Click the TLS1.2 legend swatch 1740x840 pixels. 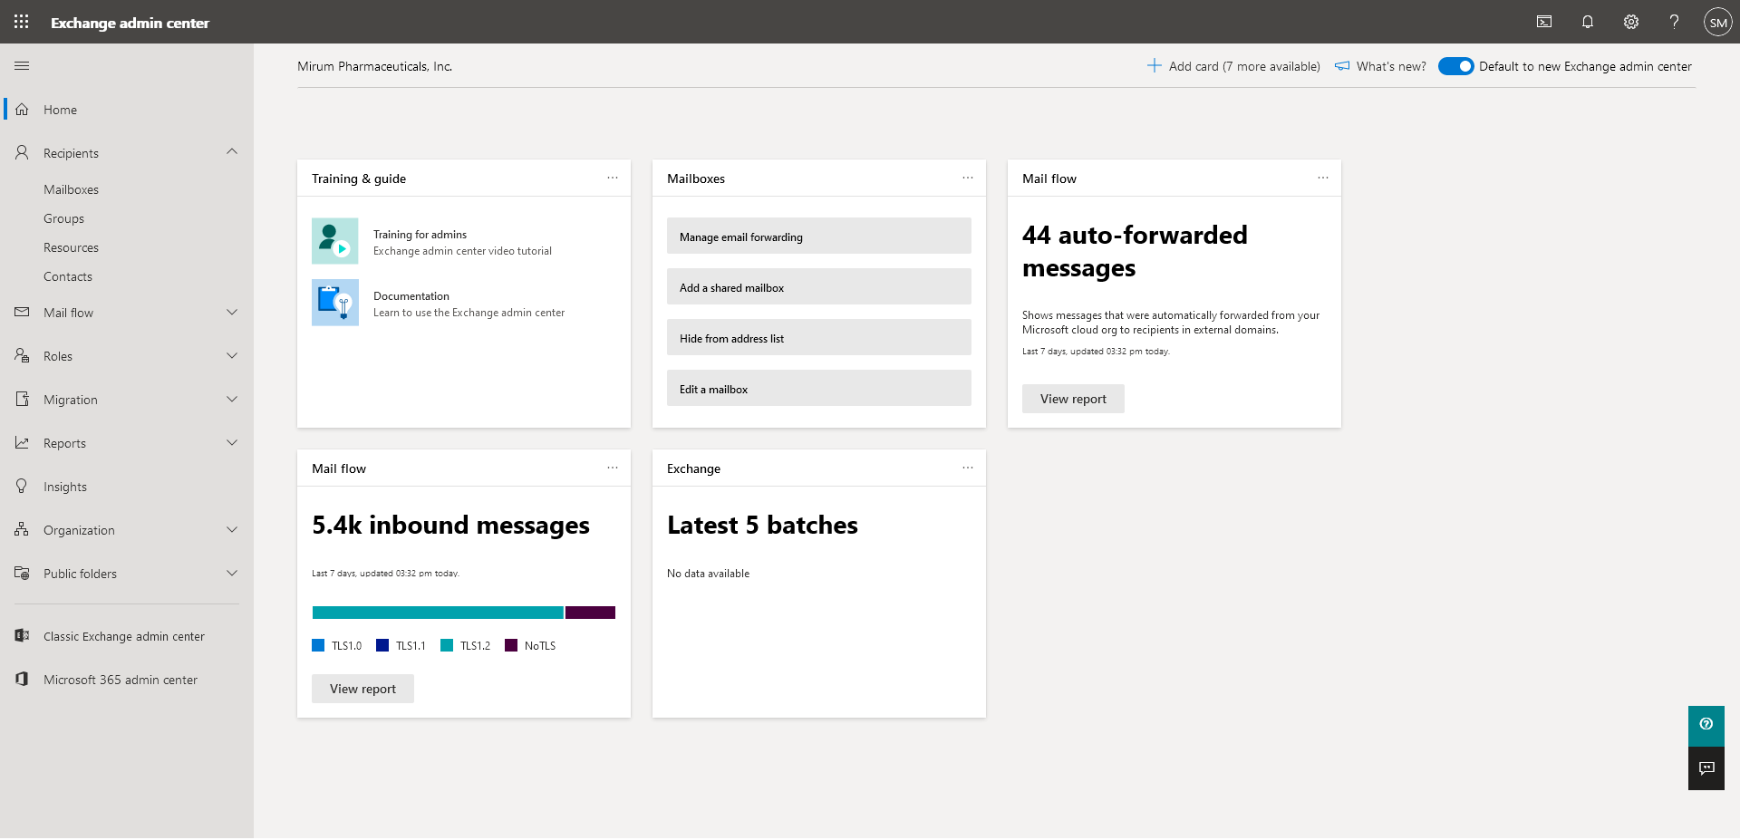tap(447, 645)
